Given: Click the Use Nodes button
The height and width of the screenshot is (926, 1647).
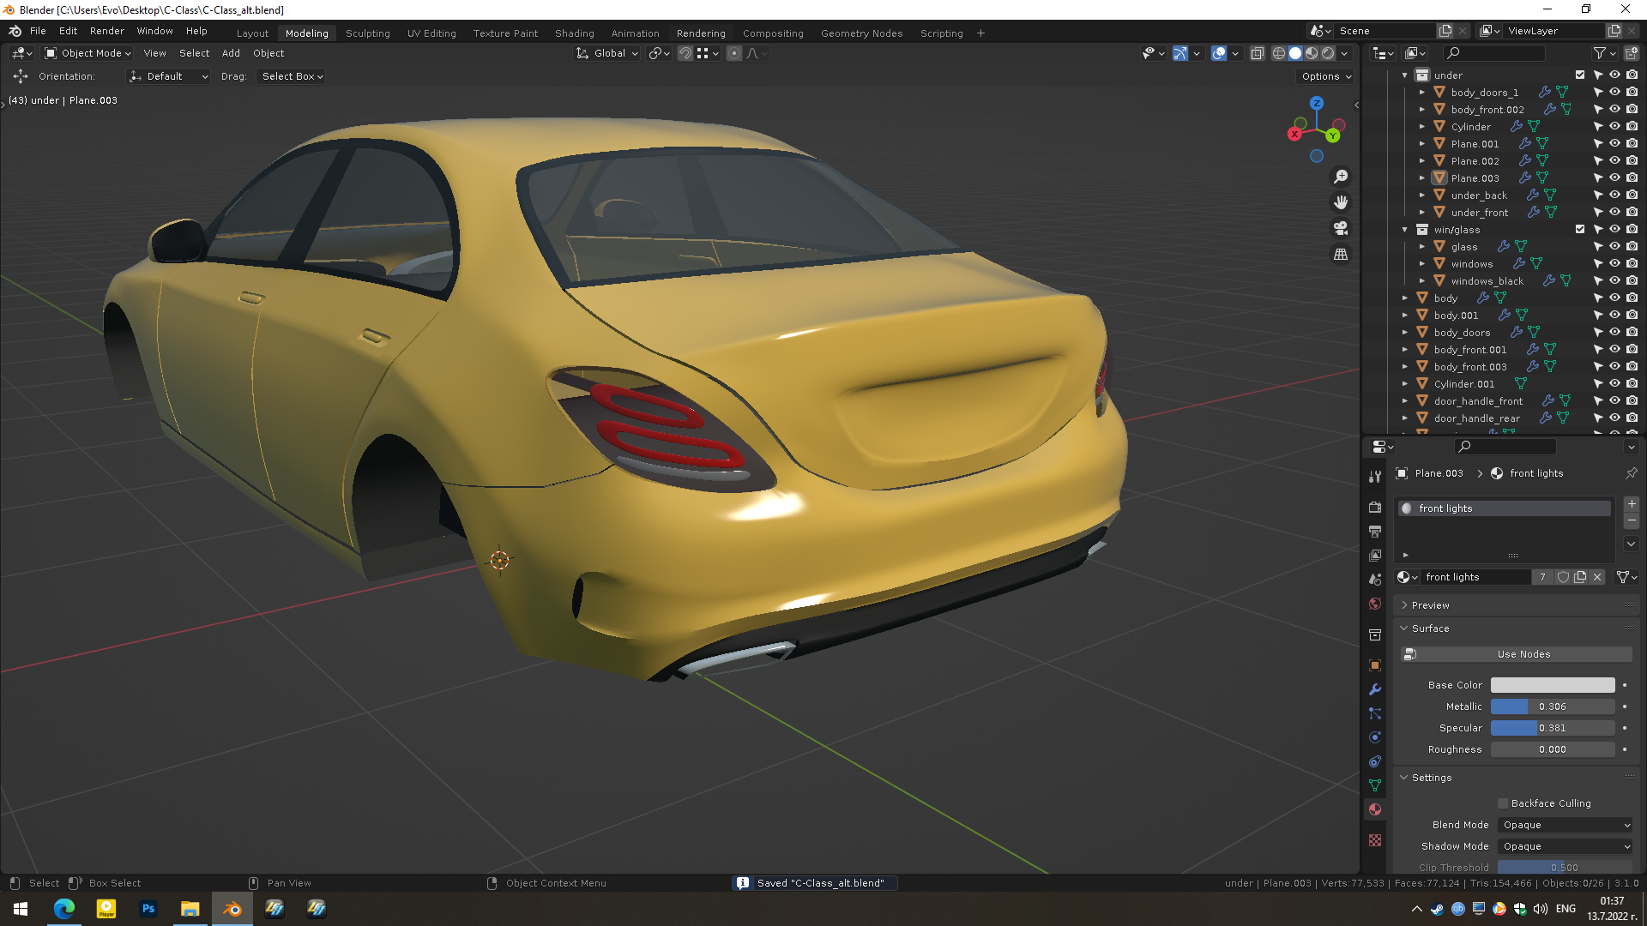Looking at the screenshot, I should tap(1523, 654).
